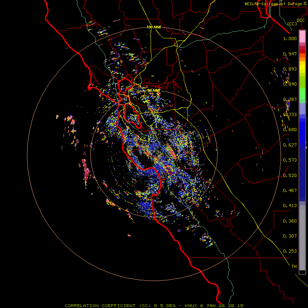Click the 0.307 scale label

pos(290,236)
